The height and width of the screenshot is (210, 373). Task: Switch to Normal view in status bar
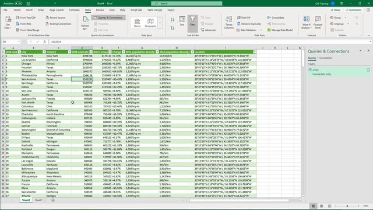[314, 206]
